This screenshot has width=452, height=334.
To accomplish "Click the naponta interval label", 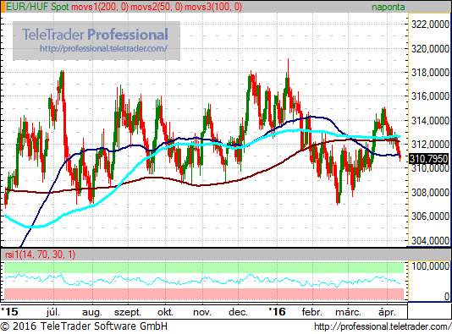I will pyautogui.click(x=388, y=7).
